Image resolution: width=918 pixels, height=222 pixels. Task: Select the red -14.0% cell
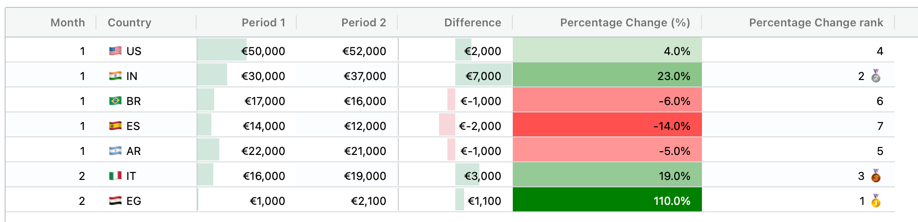point(607,126)
